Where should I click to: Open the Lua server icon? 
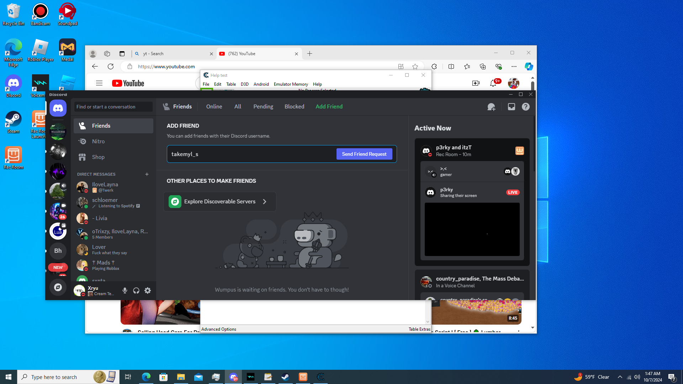tap(58, 231)
